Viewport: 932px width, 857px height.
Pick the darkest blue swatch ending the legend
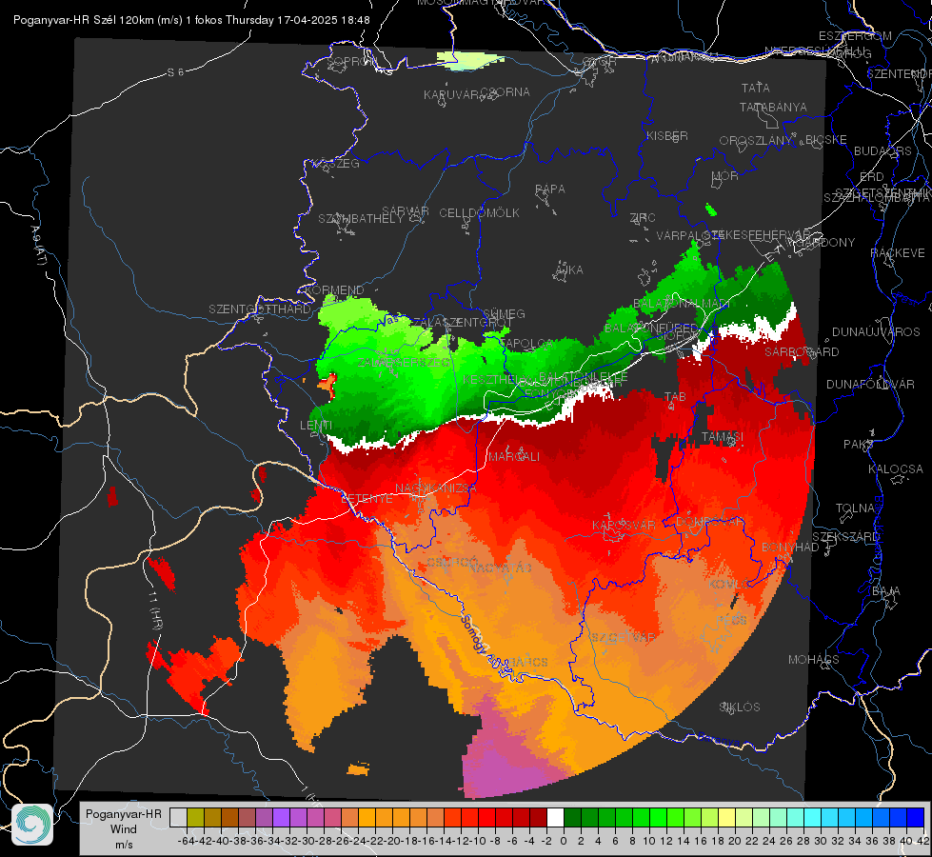coord(916,818)
